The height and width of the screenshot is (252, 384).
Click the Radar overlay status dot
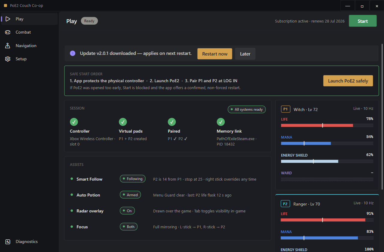click(72, 211)
